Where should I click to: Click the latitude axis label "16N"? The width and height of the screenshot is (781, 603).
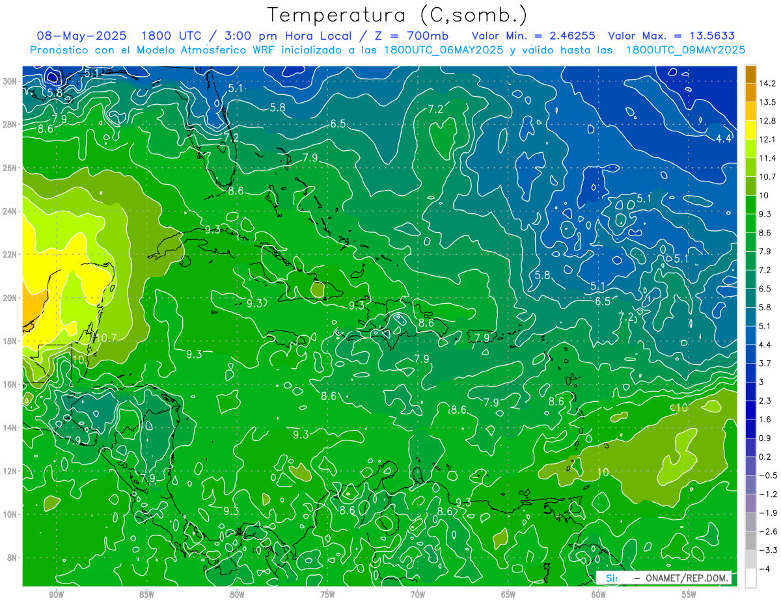pyautogui.click(x=11, y=384)
